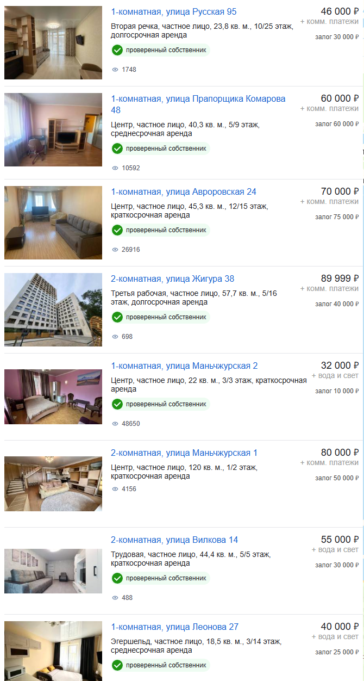Open the photo with staircase for Маньчжурская 1
The height and width of the screenshot is (681, 364).
(x=53, y=484)
